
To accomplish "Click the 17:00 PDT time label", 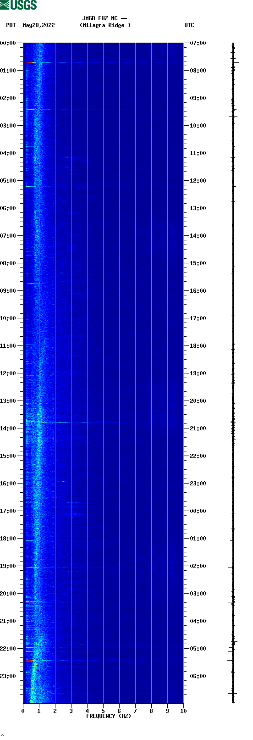I will [x=8, y=511].
